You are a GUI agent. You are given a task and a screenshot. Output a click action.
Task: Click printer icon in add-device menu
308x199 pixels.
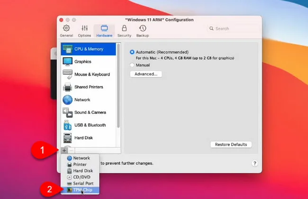pos(70,164)
